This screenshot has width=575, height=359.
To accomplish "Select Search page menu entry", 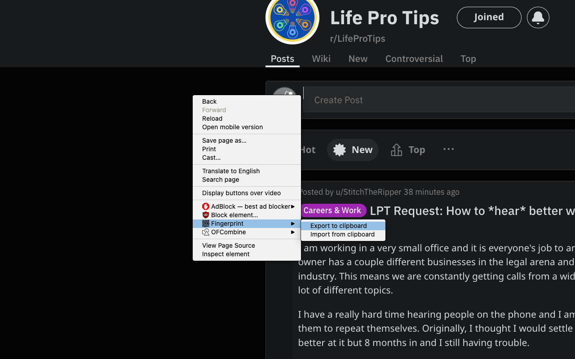I will (247, 179).
